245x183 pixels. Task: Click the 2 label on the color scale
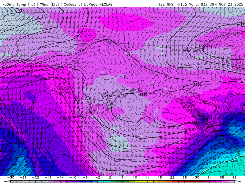tap(110, 178)
